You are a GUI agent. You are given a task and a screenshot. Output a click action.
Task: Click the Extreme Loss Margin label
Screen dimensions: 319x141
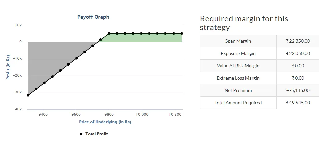pyautogui.click(x=238, y=78)
